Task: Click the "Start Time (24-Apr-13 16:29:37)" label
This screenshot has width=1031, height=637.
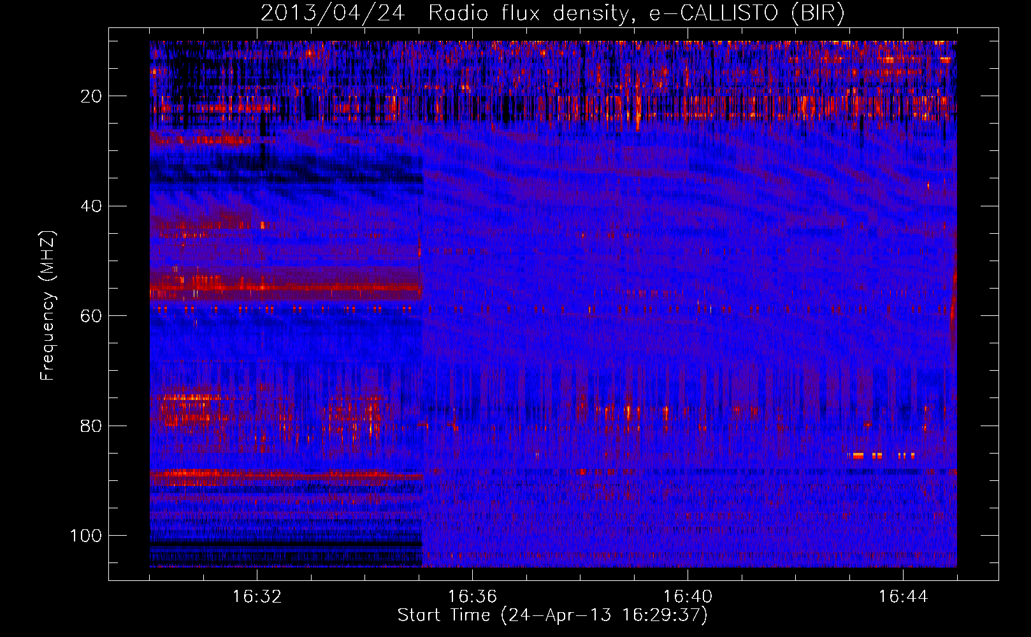Action: pyautogui.click(x=552, y=615)
